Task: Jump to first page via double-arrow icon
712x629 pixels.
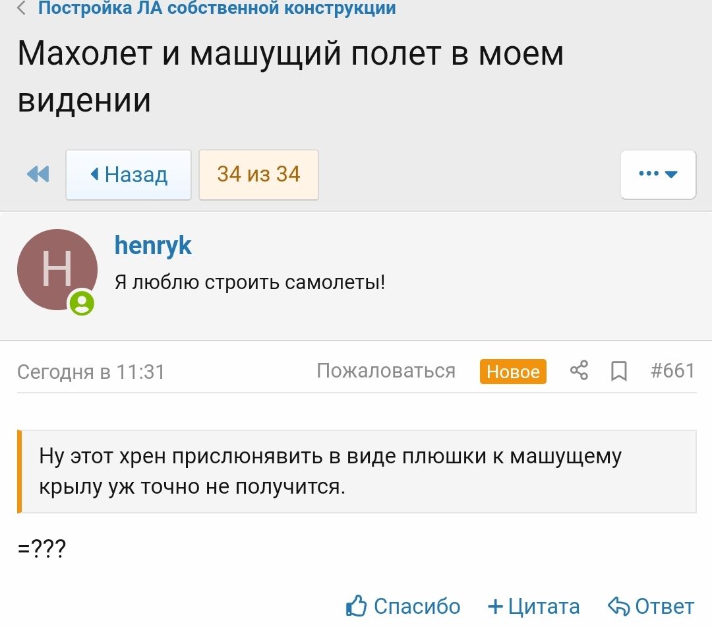Action: pyautogui.click(x=38, y=174)
